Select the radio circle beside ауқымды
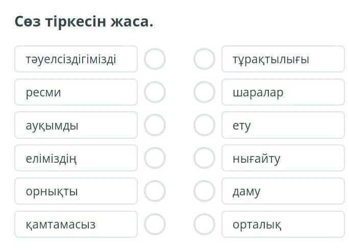 (155, 125)
